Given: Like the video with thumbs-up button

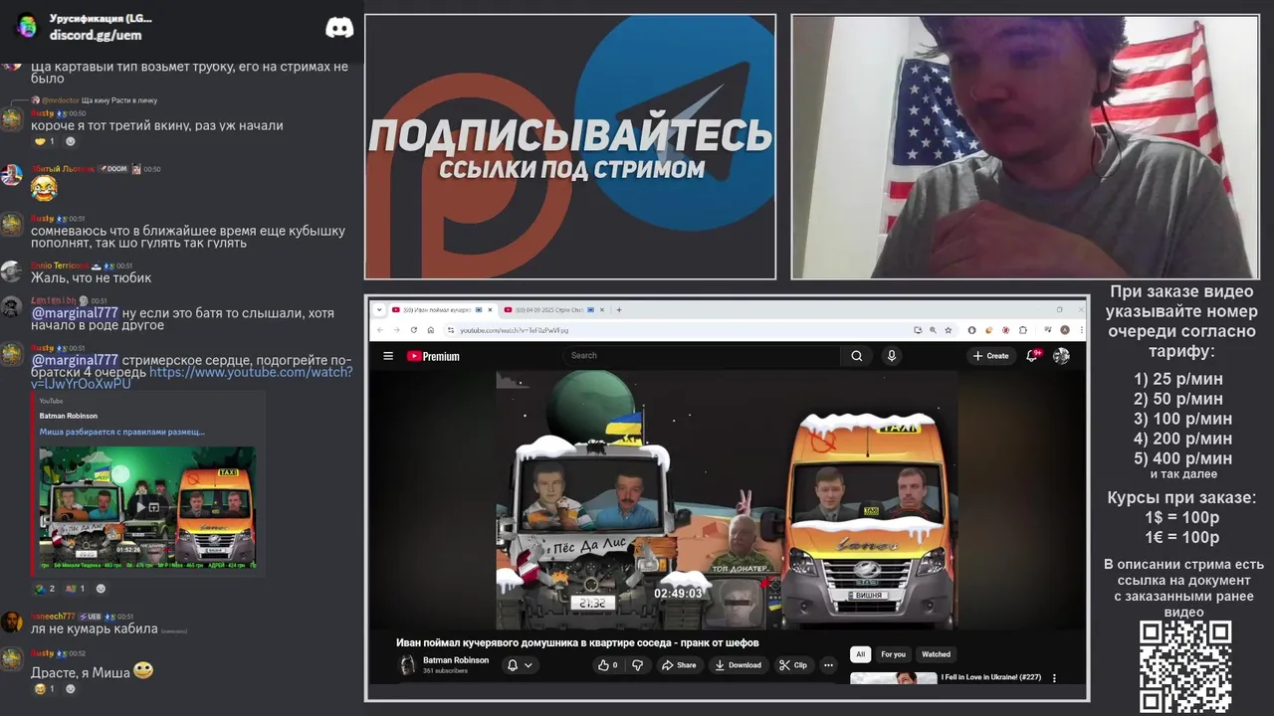Looking at the screenshot, I should 608,665.
